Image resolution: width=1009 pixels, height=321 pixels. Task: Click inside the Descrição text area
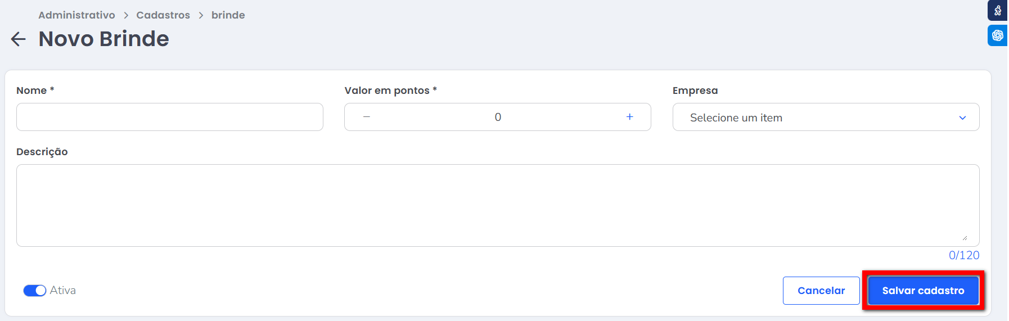coord(497,205)
